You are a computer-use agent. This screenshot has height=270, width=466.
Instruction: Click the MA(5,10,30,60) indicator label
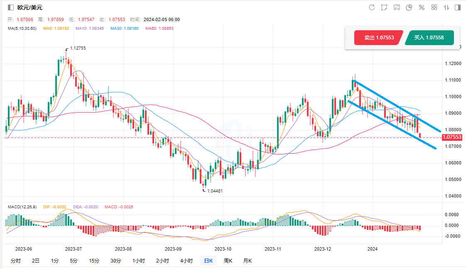22,28
